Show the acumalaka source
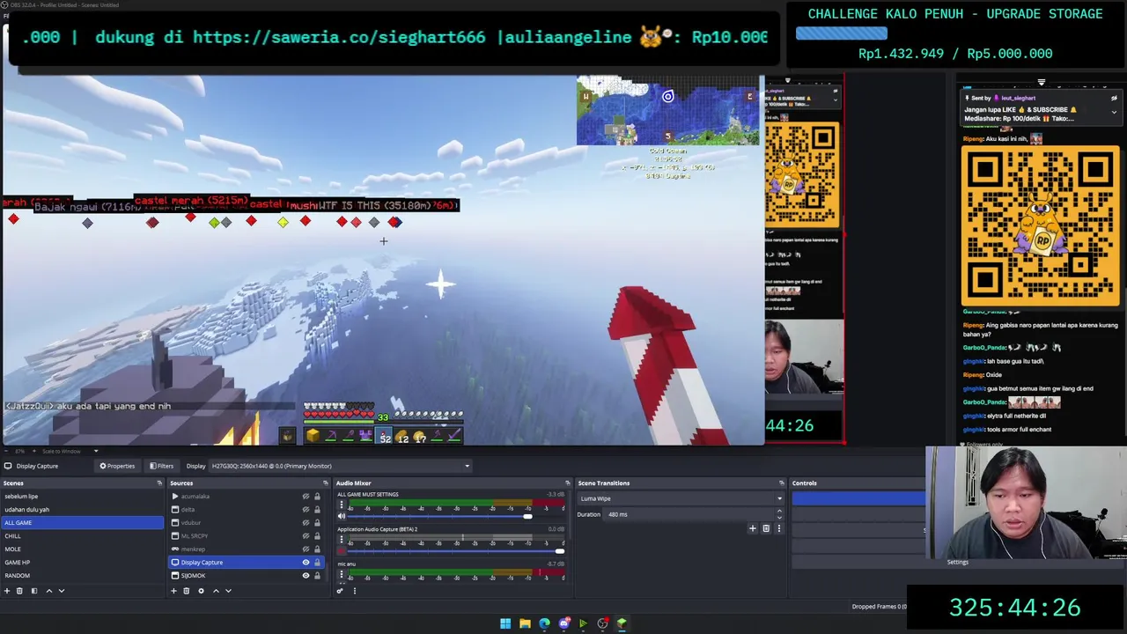The width and height of the screenshot is (1127, 634). (x=306, y=497)
